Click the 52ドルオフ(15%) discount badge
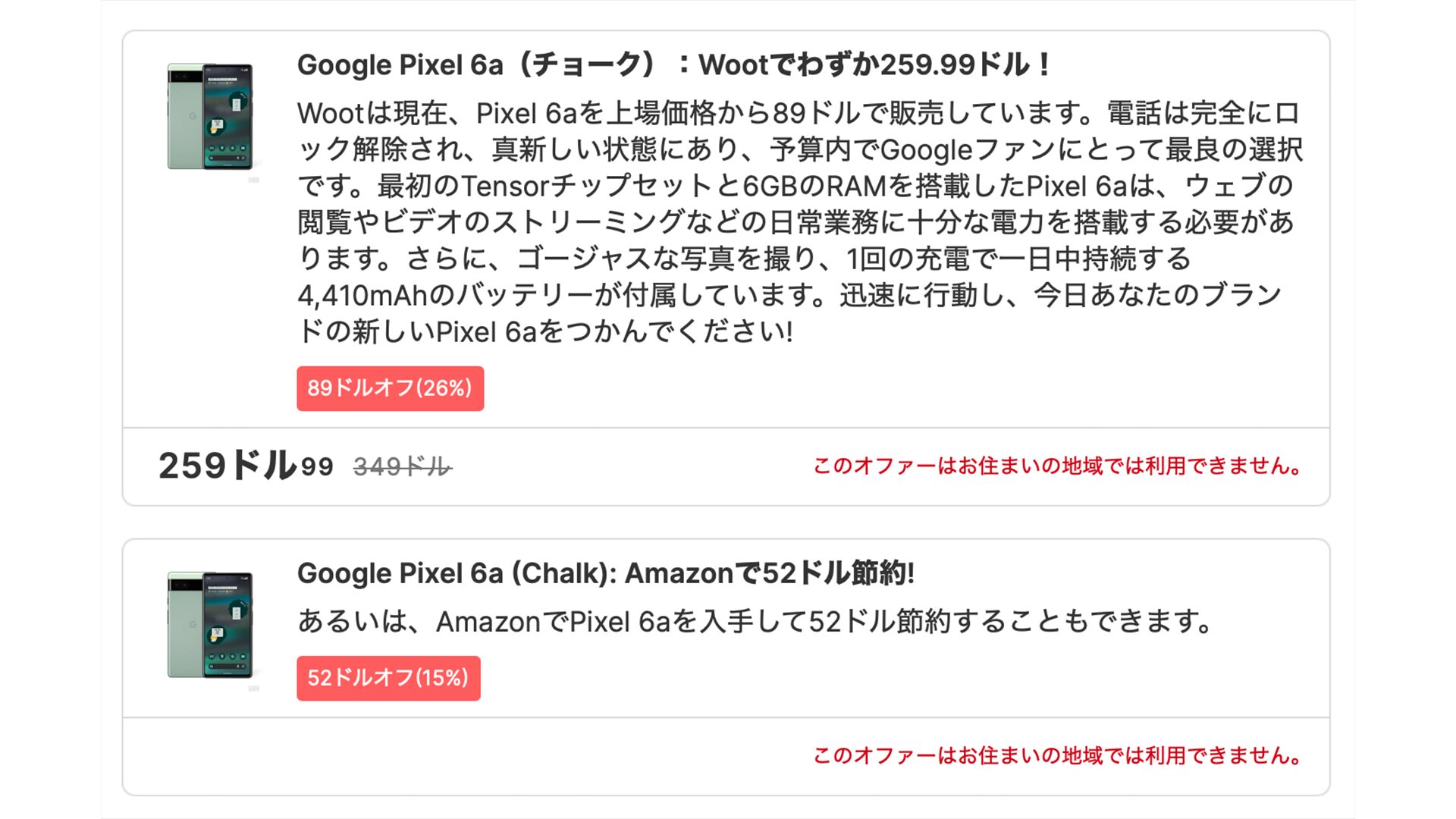The image size is (1456, 819). 388,678
